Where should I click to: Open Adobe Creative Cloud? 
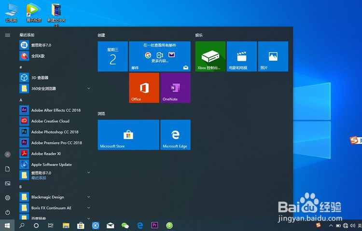[55, 121]
